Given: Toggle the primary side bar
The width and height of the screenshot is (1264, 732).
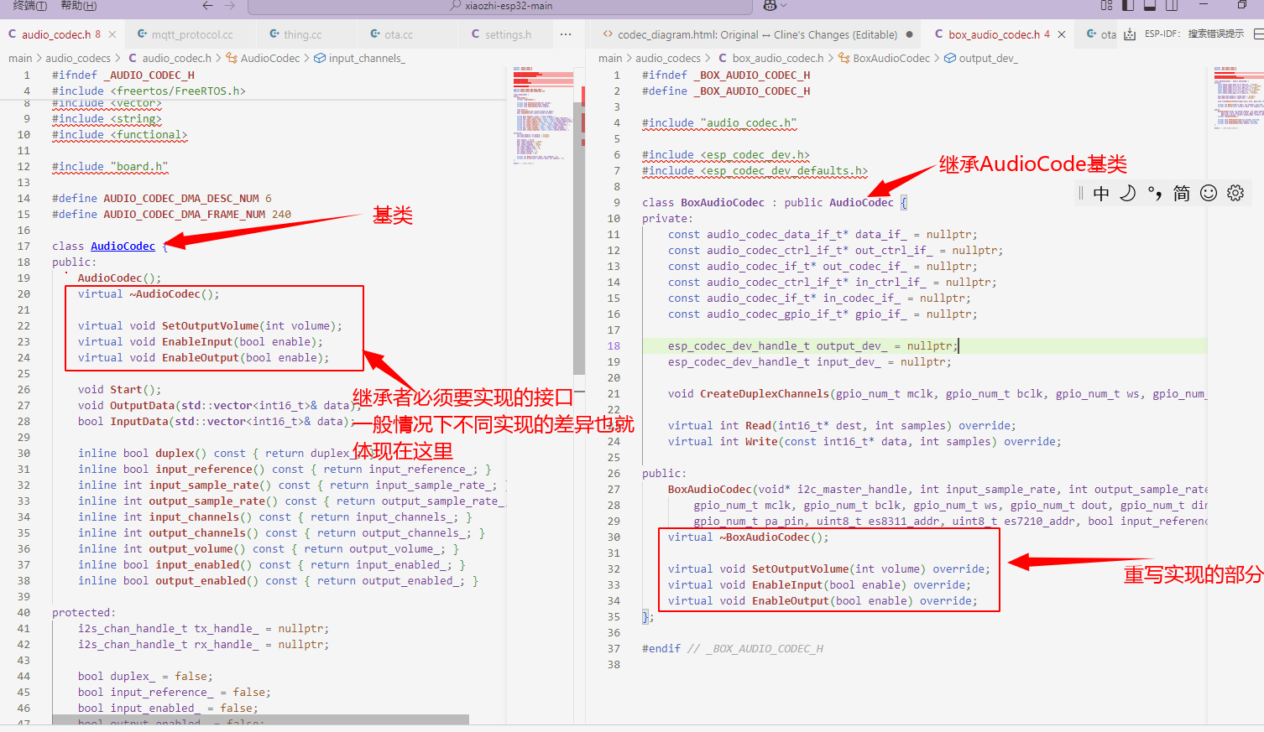Looking at the screenshot, I should point(1128,6).
